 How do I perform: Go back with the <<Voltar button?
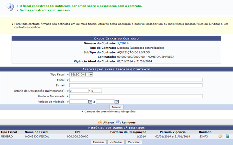116,142
